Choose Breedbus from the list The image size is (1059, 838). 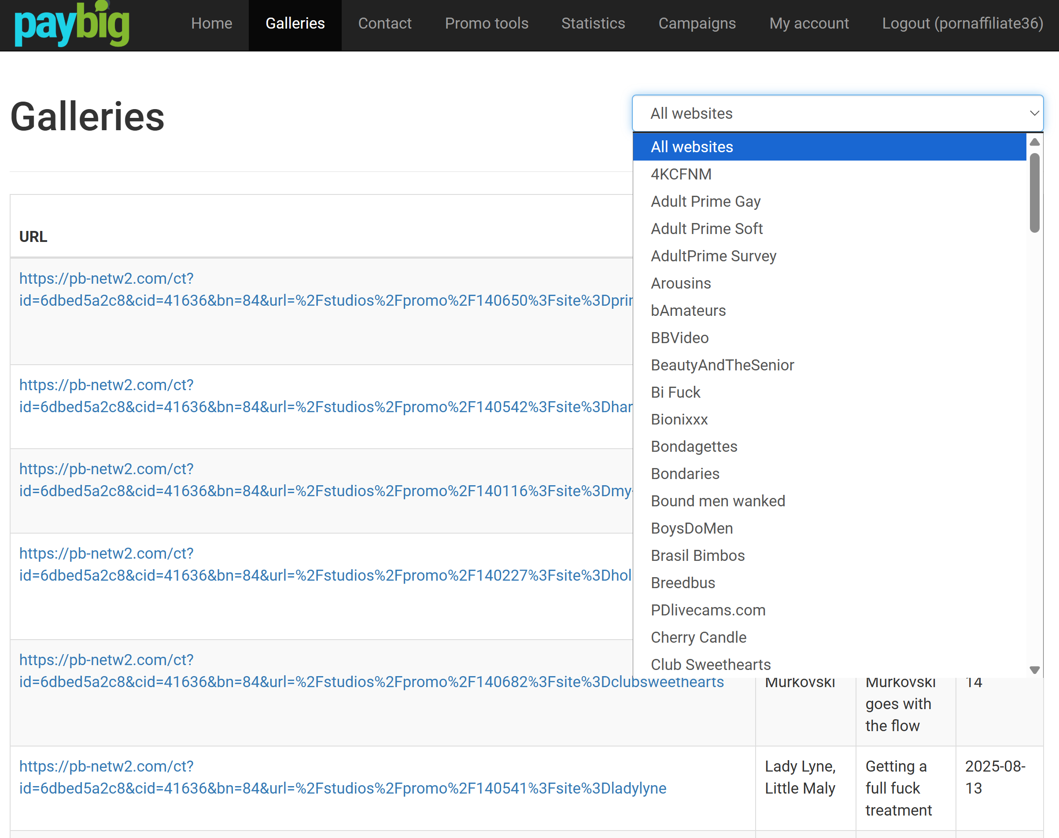coord(829,583)
